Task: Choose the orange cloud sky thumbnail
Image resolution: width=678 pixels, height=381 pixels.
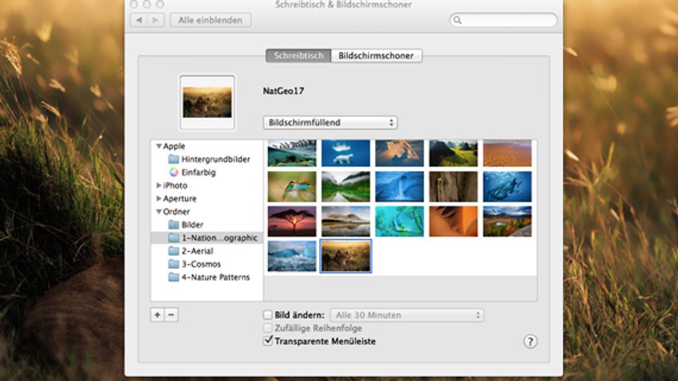Action: (x=400, y=153)
